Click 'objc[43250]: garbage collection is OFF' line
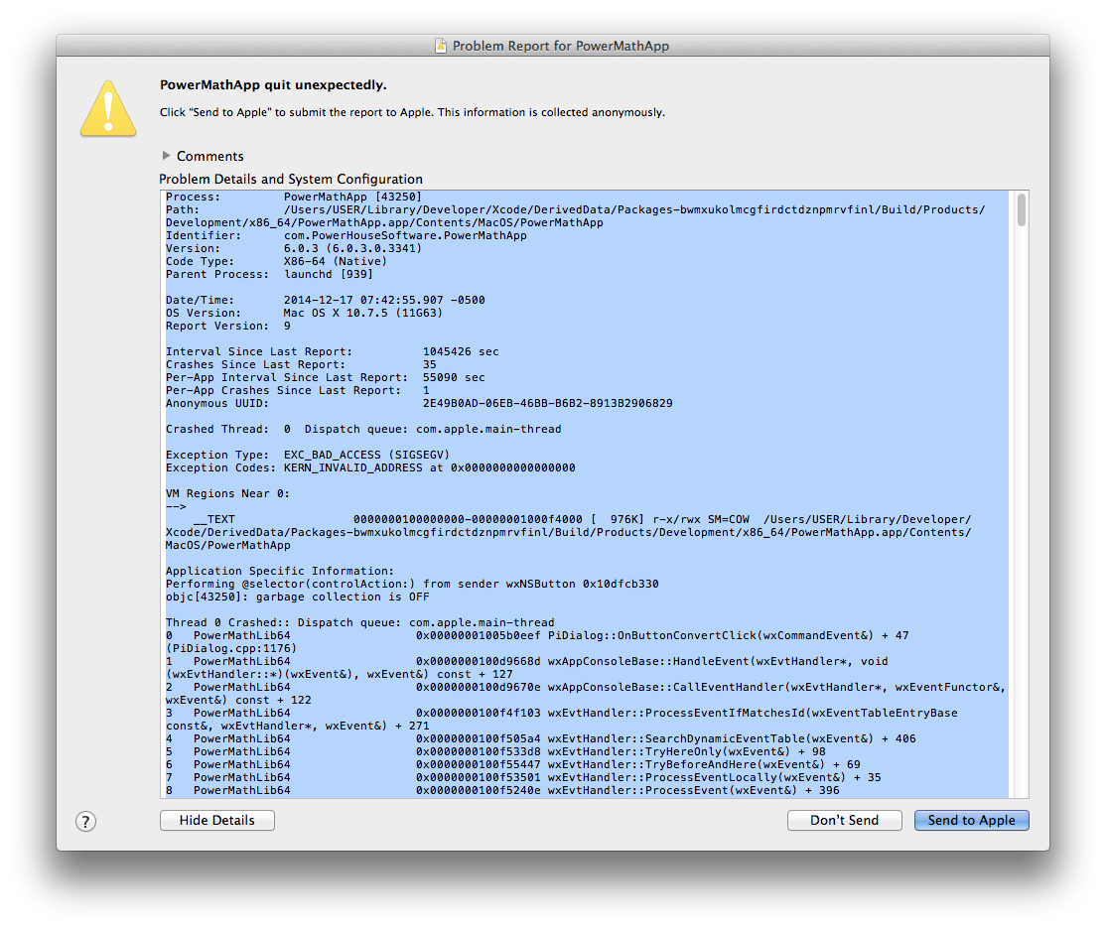The image size is (1106, 929). (x=298, y=597)
